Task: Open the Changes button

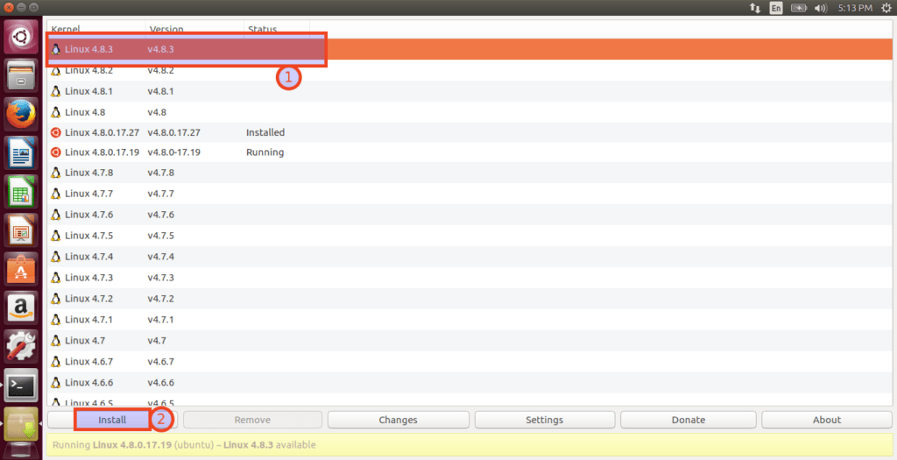Action: coord(398,420)
